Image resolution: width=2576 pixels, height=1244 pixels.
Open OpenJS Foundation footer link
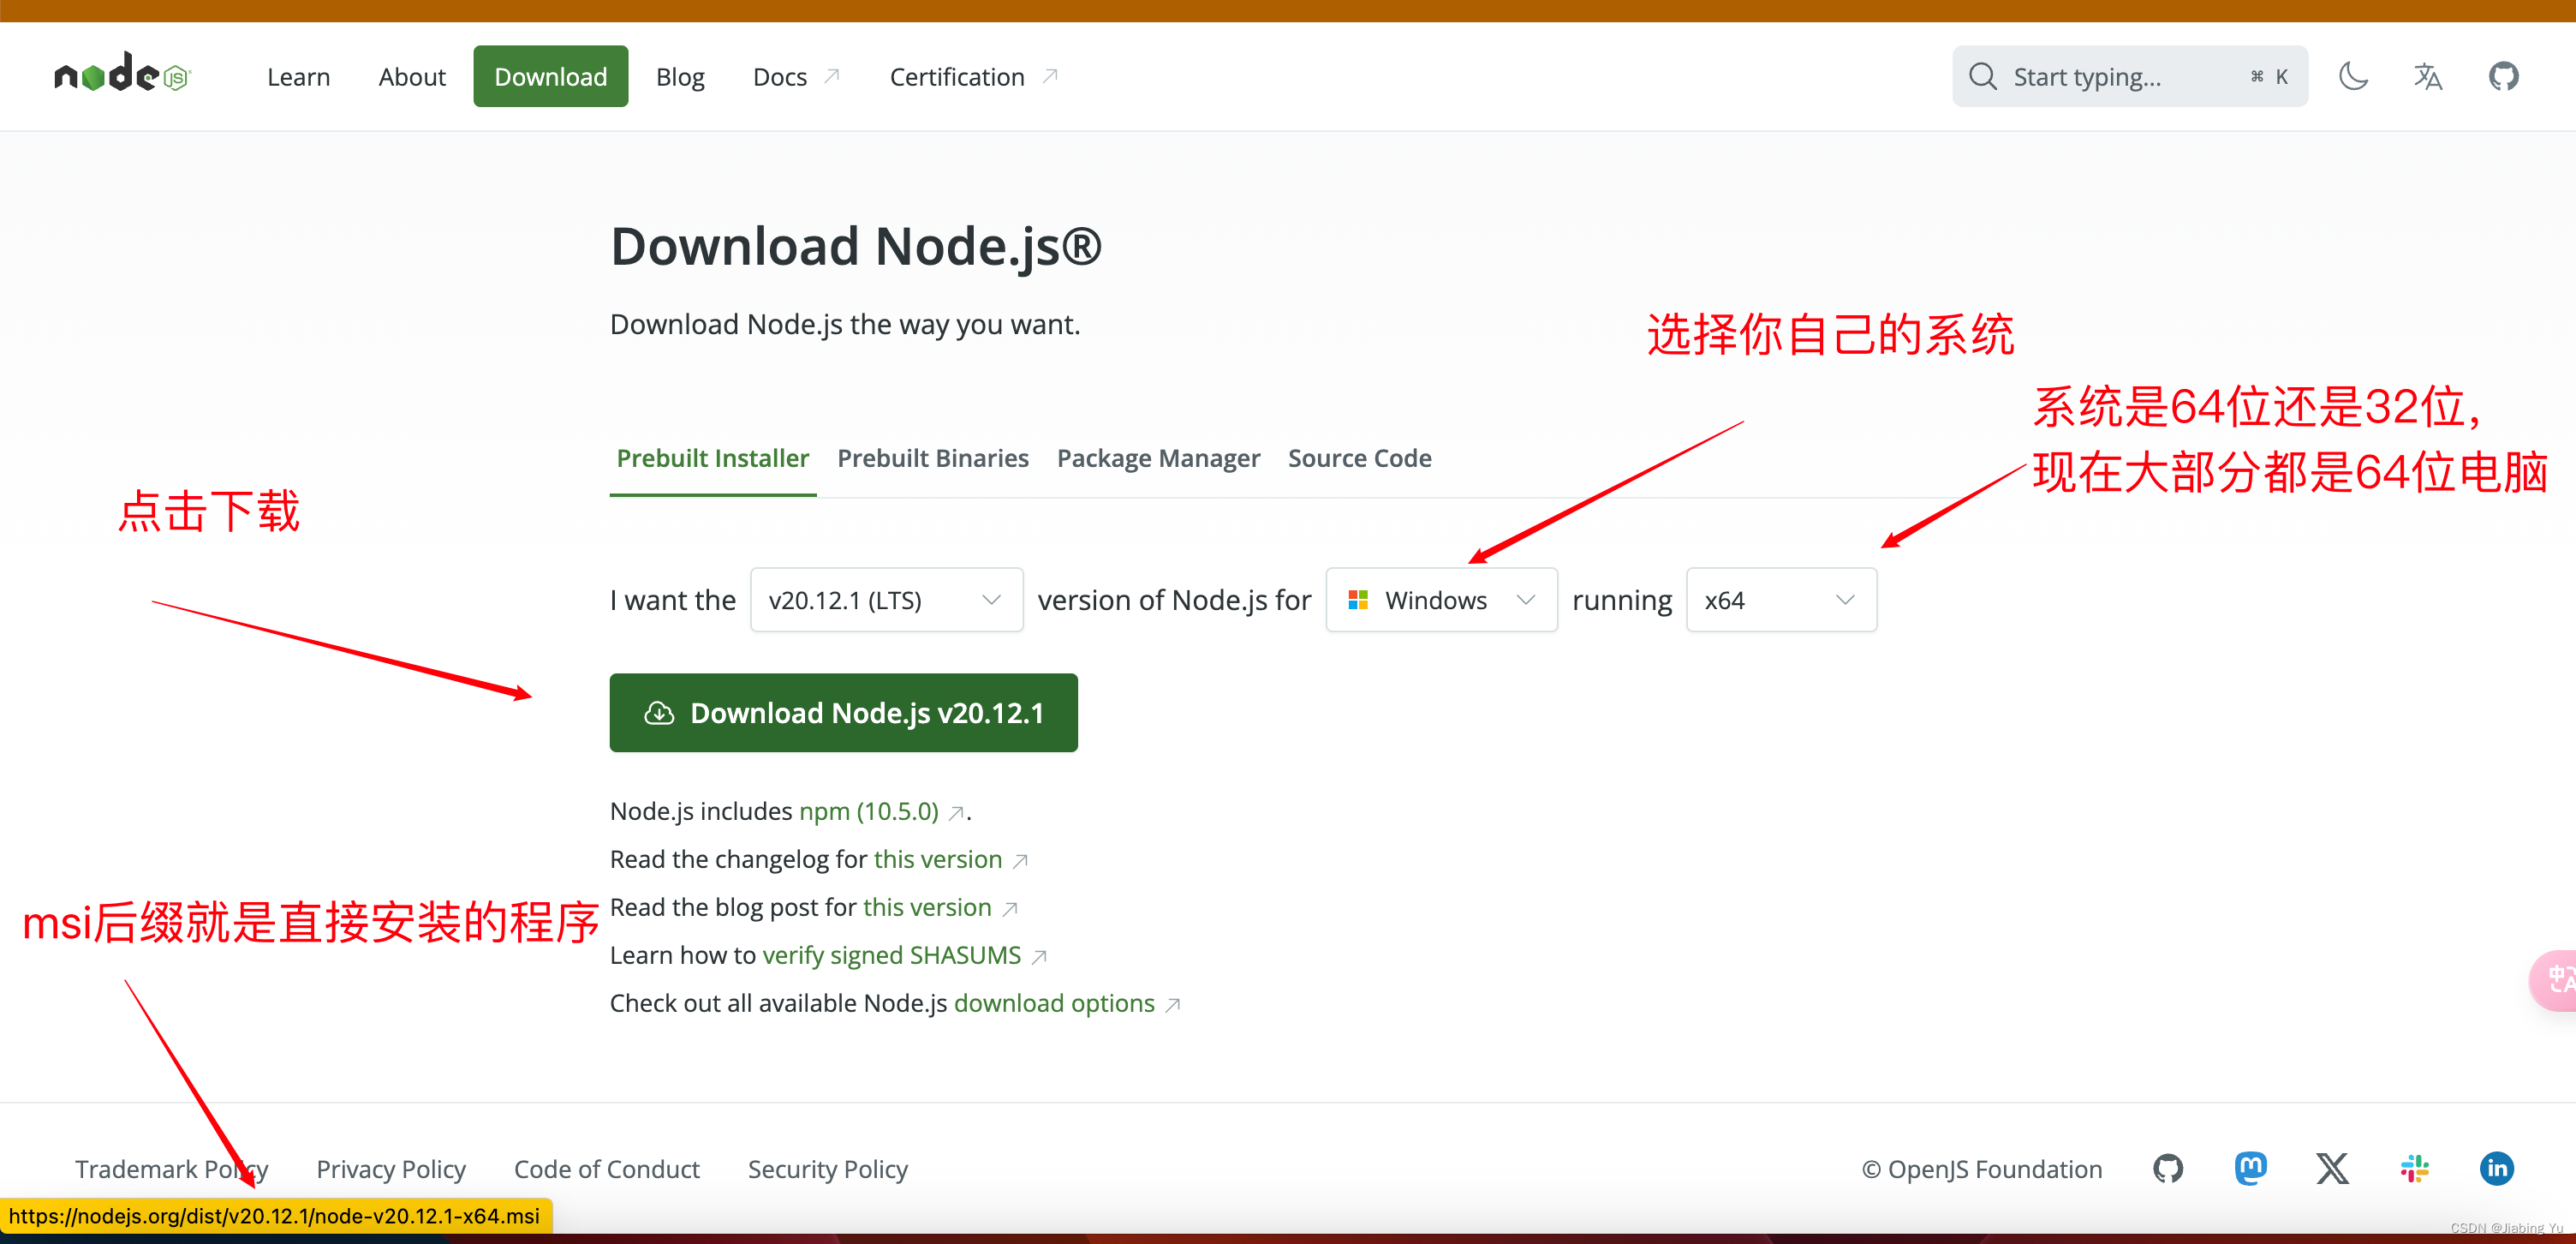[x=1982, y=1169]
